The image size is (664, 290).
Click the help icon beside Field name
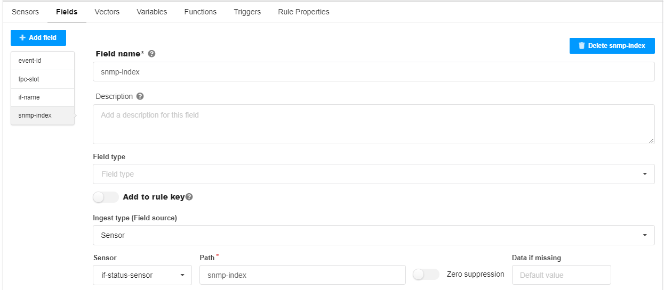pyautogui.click(x=151, y=54)
